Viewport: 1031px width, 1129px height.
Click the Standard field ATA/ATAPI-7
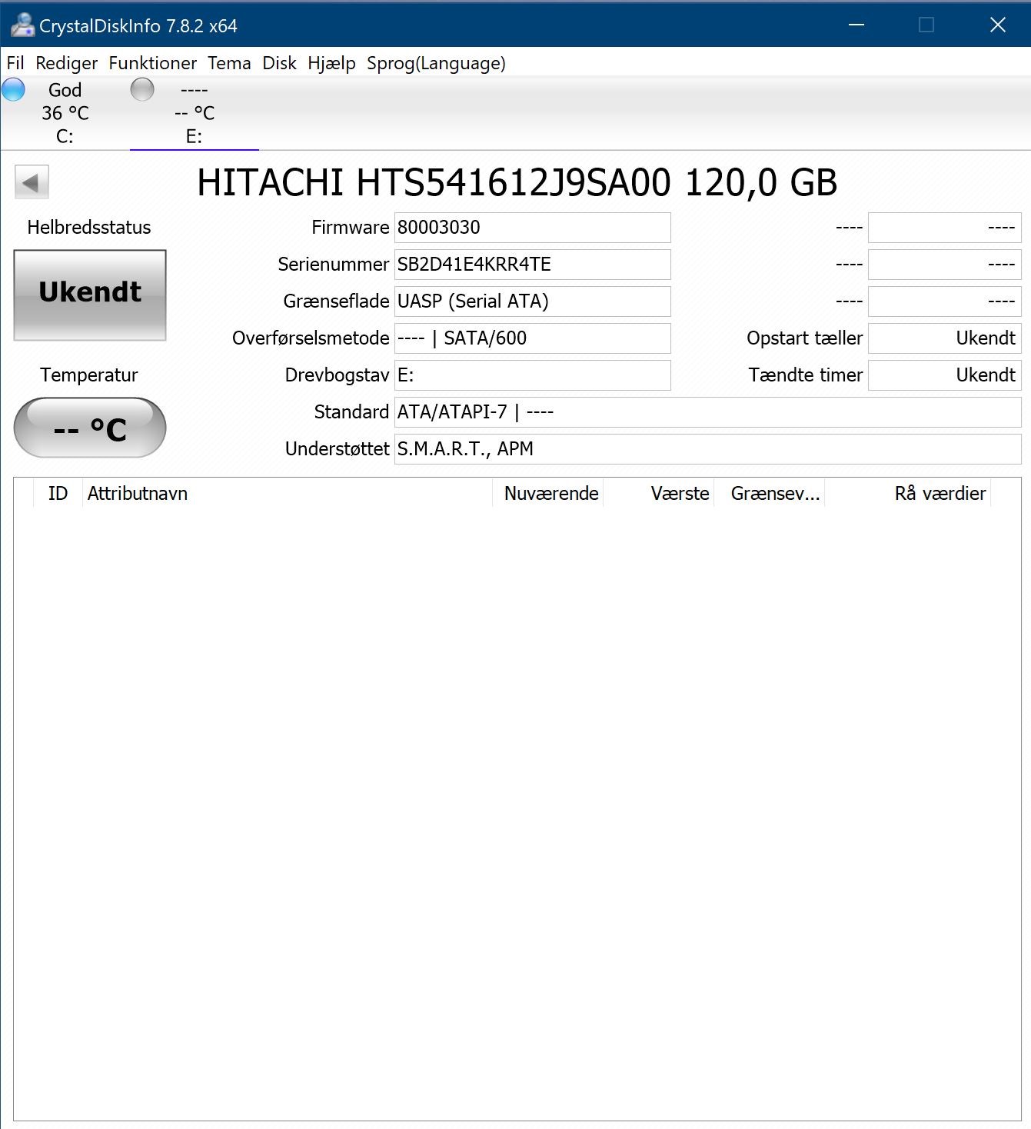pos(707,412)
